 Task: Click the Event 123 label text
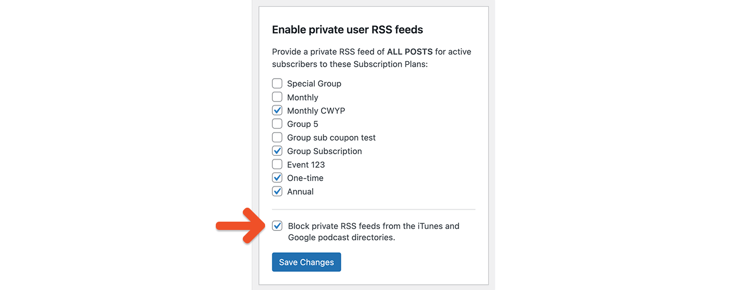(306, 165)
